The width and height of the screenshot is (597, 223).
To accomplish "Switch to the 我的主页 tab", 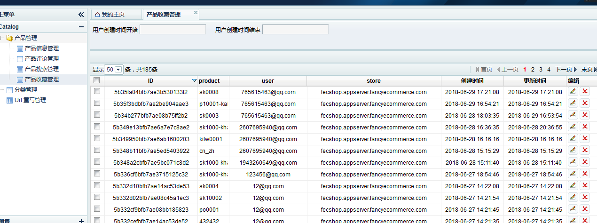I will [115, 15].
